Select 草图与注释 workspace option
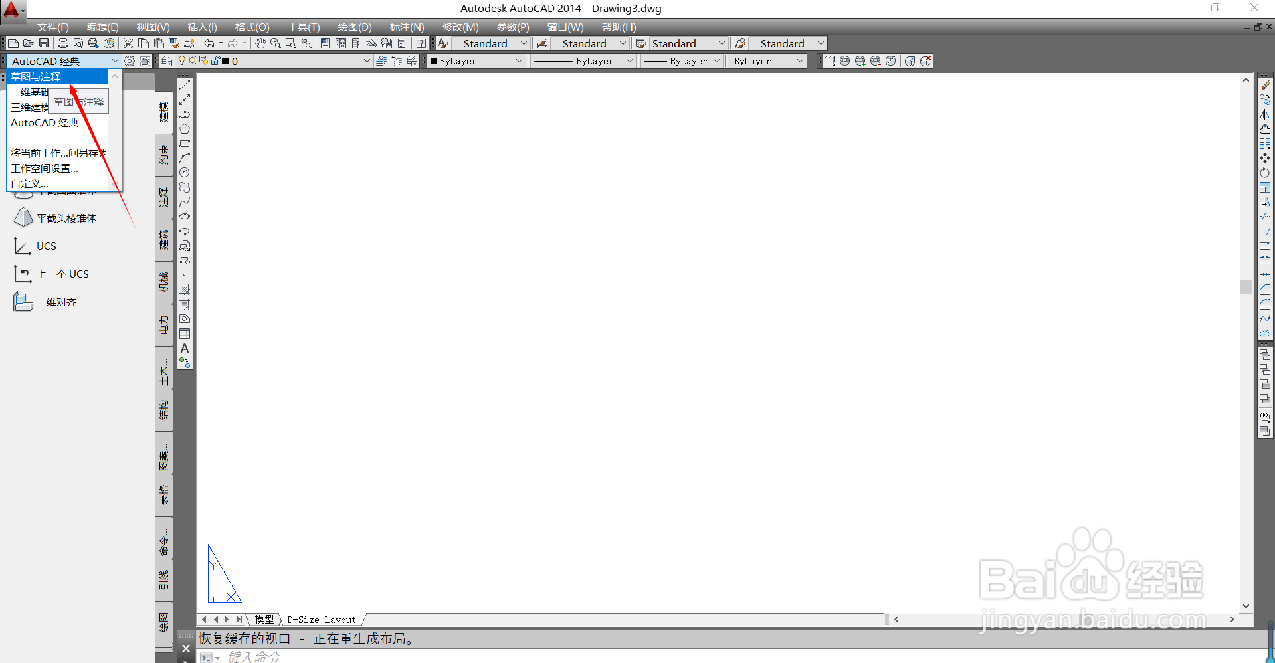Screen dimensions: 1275x663 tap(57, 77)
